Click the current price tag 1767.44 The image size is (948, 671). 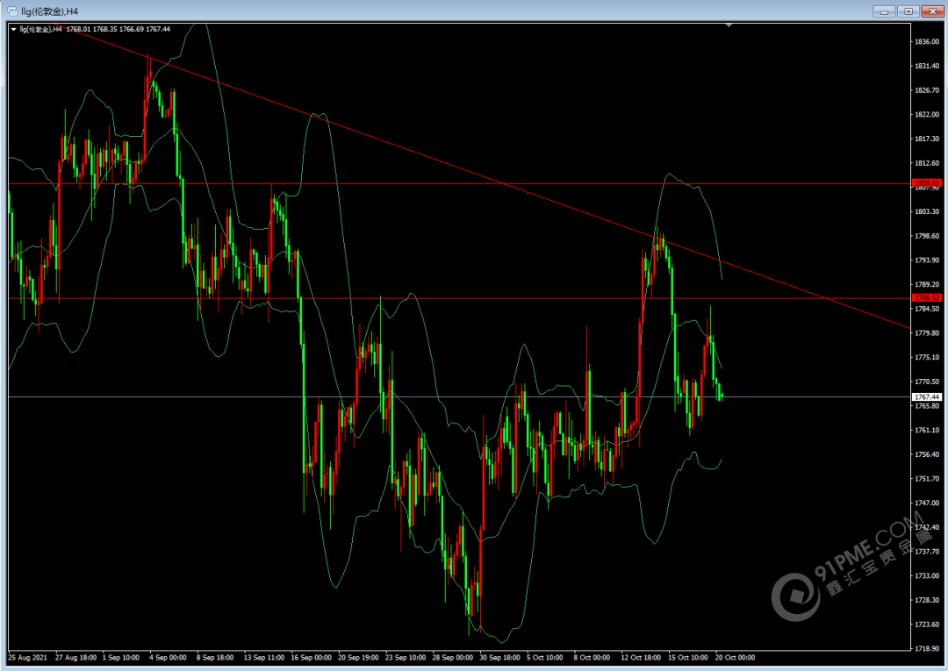point(927,396)
